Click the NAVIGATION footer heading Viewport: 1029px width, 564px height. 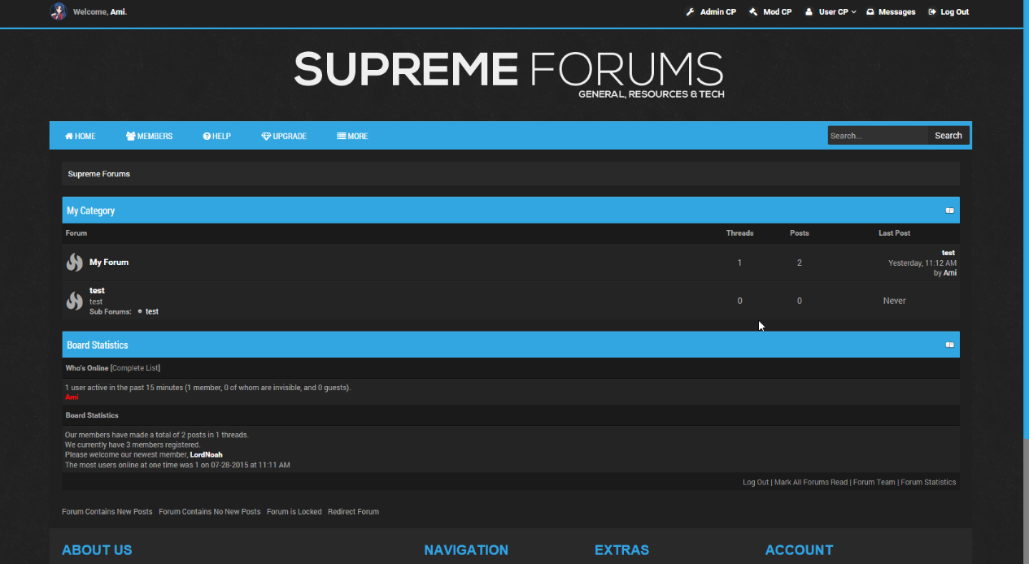point(466,550)
